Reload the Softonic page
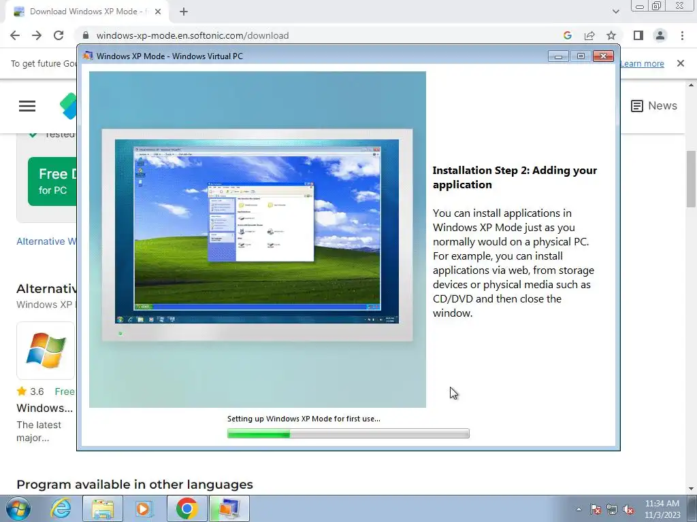 pos(59,35)
